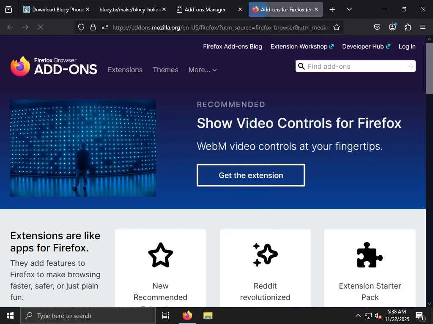Viewport: 433px width, 324px height.
Task: Open Firefox View icon in tab strip
Action: pyautogui.click(x=8, y=9)
